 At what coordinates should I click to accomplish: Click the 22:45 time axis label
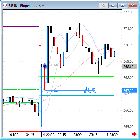tap(62, 135)
